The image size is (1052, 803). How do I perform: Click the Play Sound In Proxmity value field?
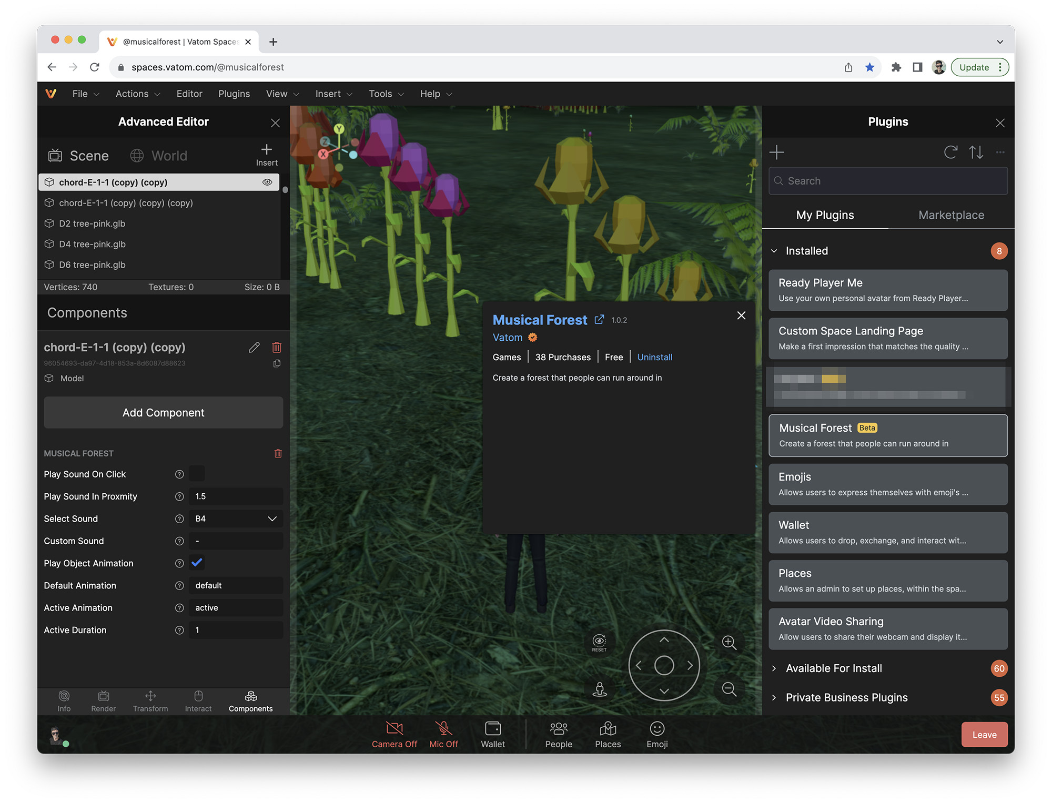(236, 496)
